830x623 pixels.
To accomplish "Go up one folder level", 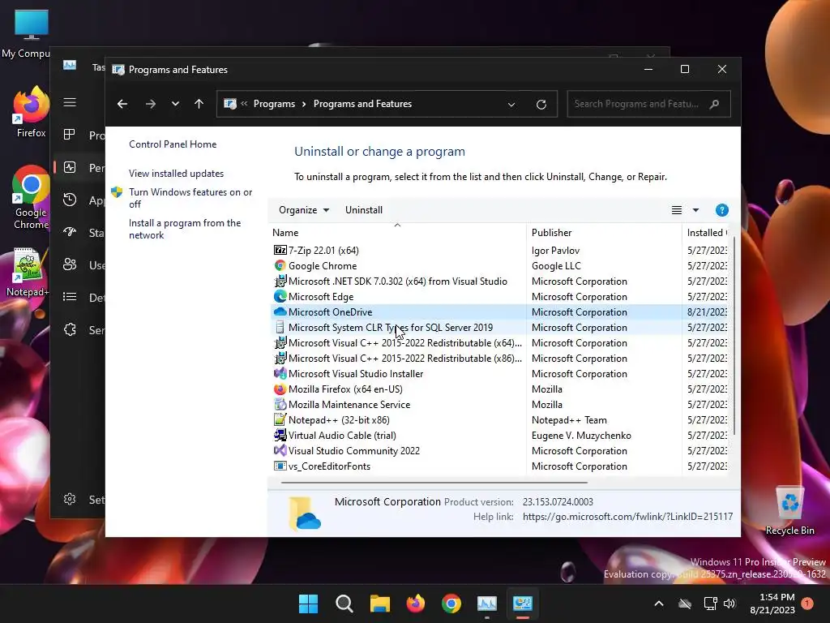I will tap(199, 104).
